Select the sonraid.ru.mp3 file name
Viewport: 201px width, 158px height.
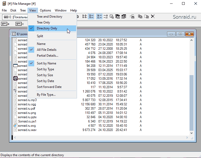coord(27,100)
